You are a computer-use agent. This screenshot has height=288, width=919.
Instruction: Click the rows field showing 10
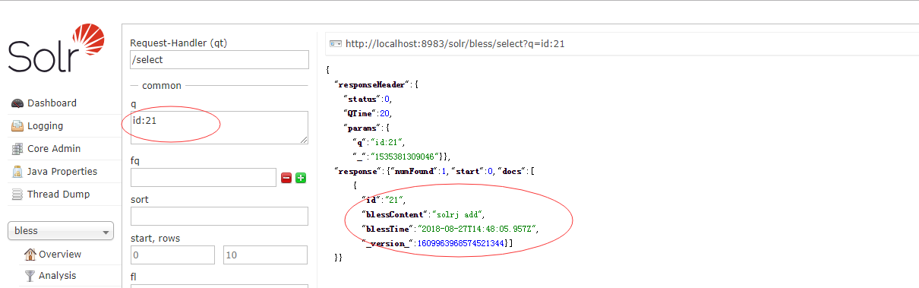point(266,255)
